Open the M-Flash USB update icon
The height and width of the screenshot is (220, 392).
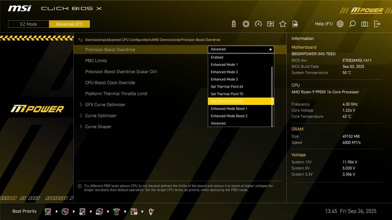point(234,24)
